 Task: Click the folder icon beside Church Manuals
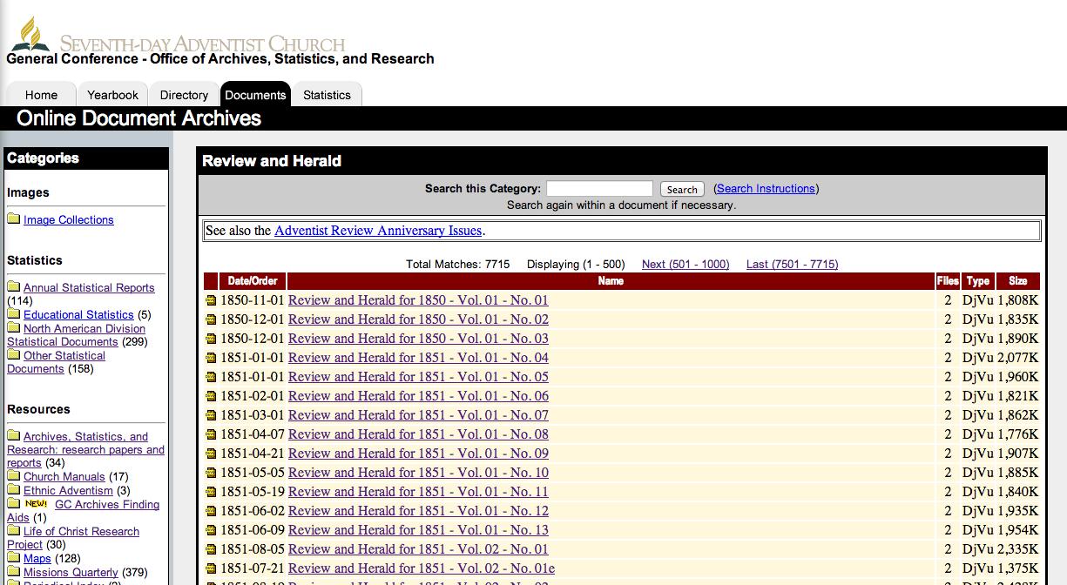click(14, 475)
